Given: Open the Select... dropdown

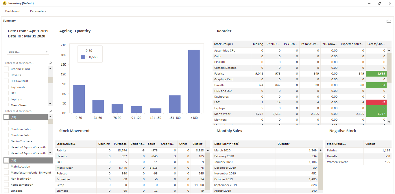Looking at the screenshot, I should point(28,52).
